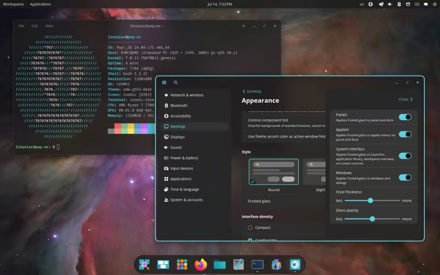Choose the Round style thumbnail
440x275 pixels.
[x=274, y=172]
